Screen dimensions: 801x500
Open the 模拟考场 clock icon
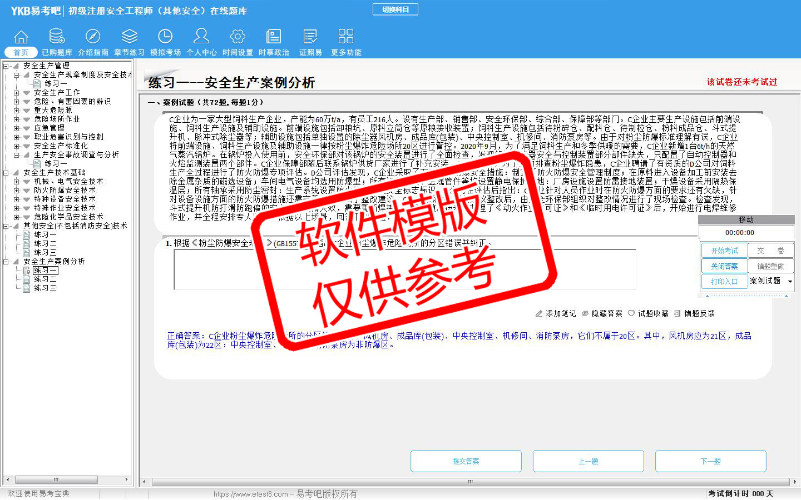tap(165, 37)
